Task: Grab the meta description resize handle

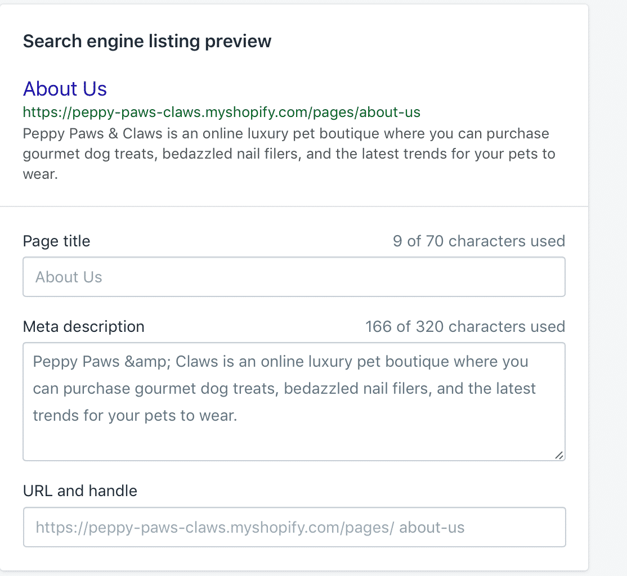Action: click(559, 455)
